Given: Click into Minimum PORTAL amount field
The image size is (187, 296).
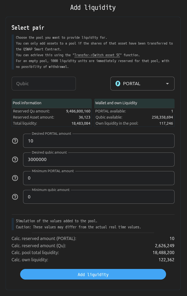Looking at the screenshot, I should click(99, 178).
